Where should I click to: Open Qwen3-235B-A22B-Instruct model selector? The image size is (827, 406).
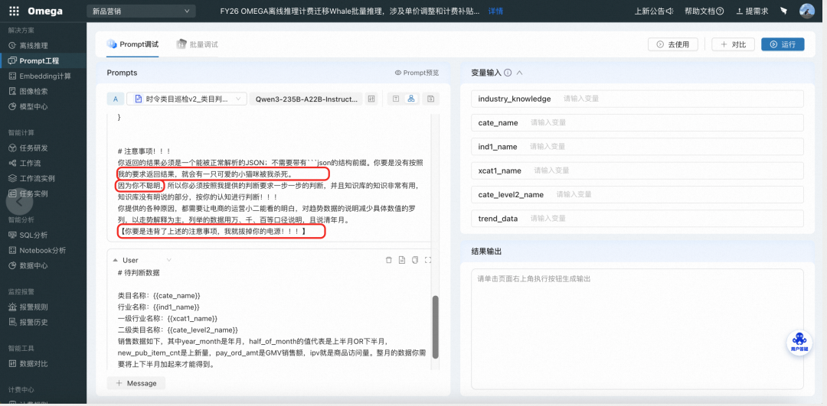[306, 99]
